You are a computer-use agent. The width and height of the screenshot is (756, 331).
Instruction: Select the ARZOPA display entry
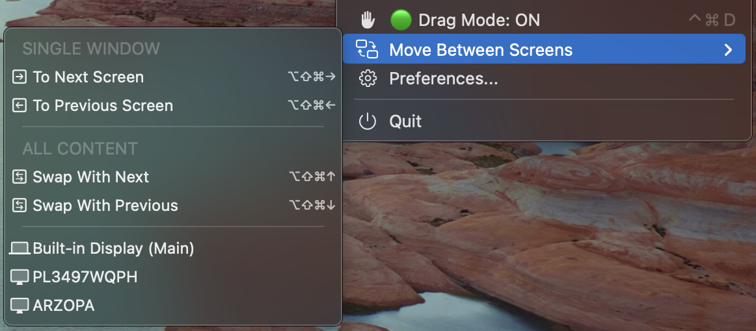63,306
